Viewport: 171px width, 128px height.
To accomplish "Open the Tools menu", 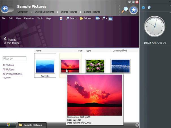I will pyautogui.click(x=40, y=18).
